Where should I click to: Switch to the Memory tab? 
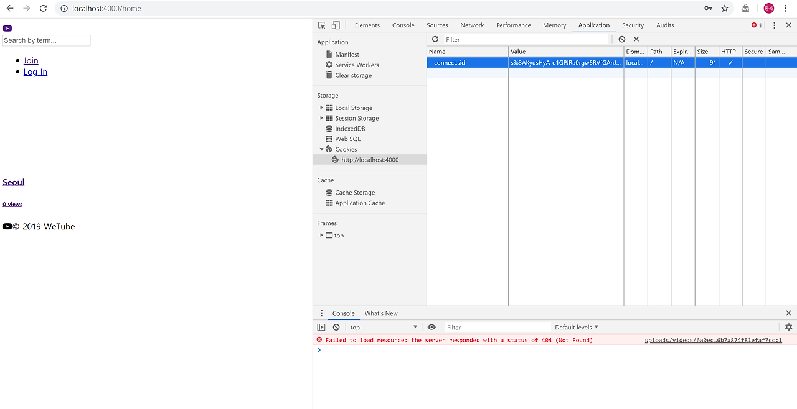click(x=554, y=25)
